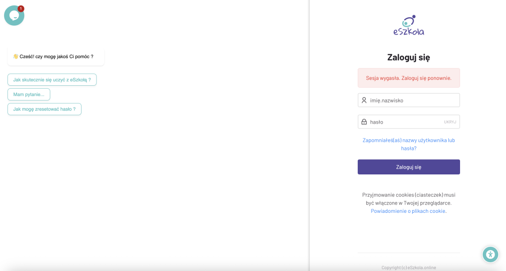Click the Copyright eSzkola.online footer text
This screenshot has height=271, width=506.
[x=409, y=268]
